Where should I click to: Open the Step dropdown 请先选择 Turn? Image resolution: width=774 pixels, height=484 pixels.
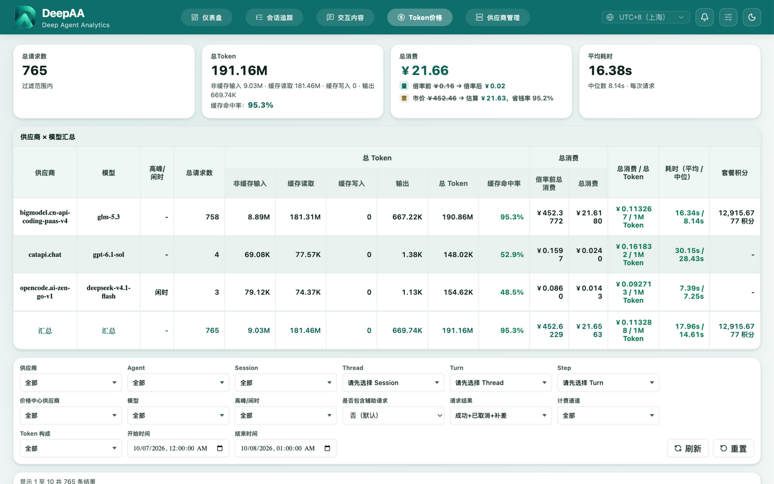(x=608, y=382)
